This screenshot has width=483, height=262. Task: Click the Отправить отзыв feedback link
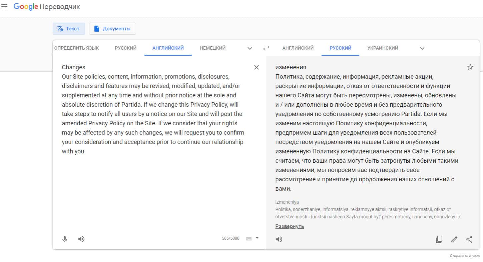tap(464, 256)
